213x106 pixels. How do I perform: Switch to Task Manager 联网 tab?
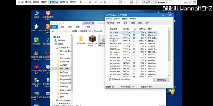click(x=140, y=23)
